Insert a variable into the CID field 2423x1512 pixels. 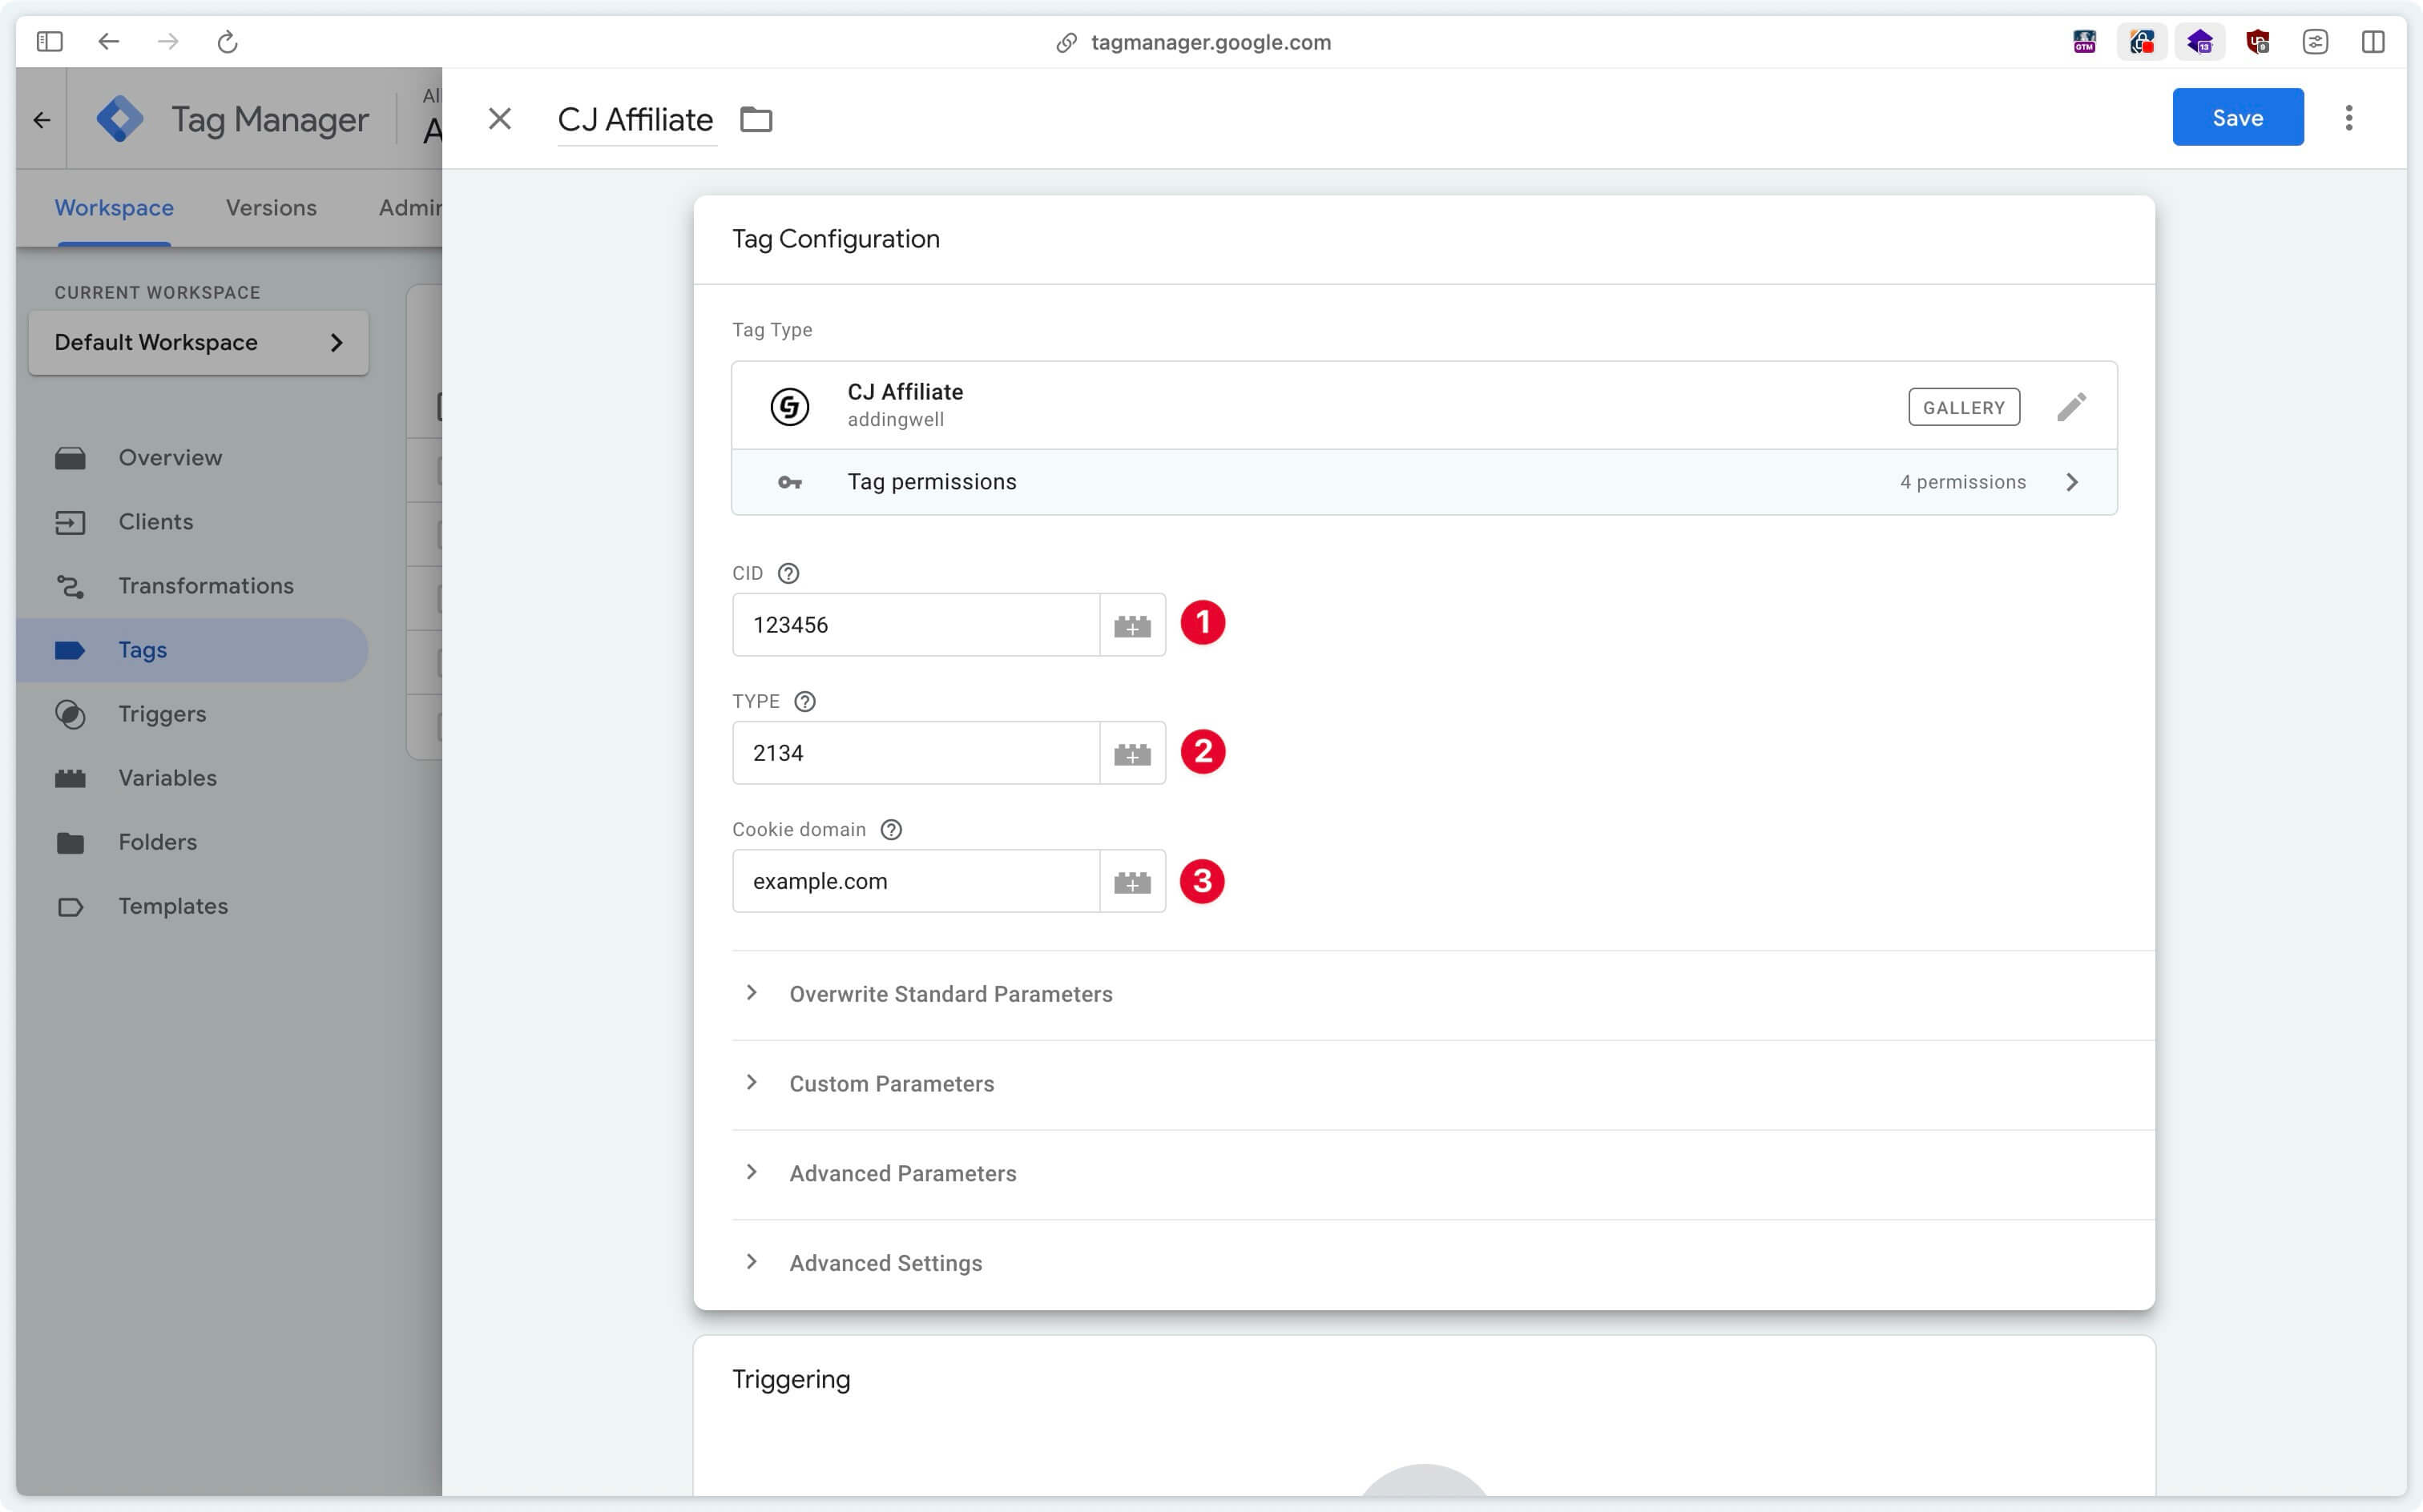tap(1132, 625)
